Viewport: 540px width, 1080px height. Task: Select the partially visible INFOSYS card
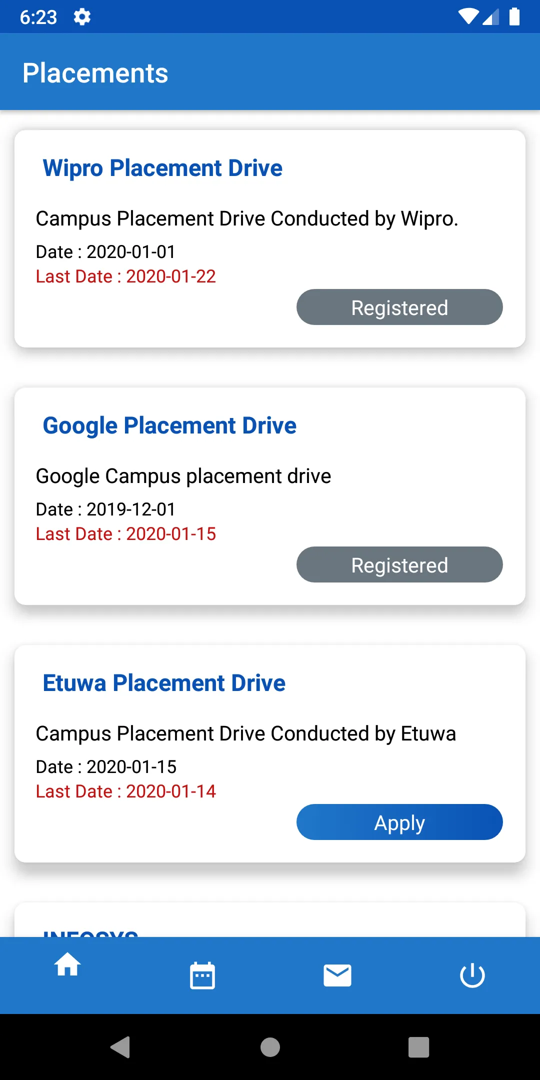tap(270, 922)
